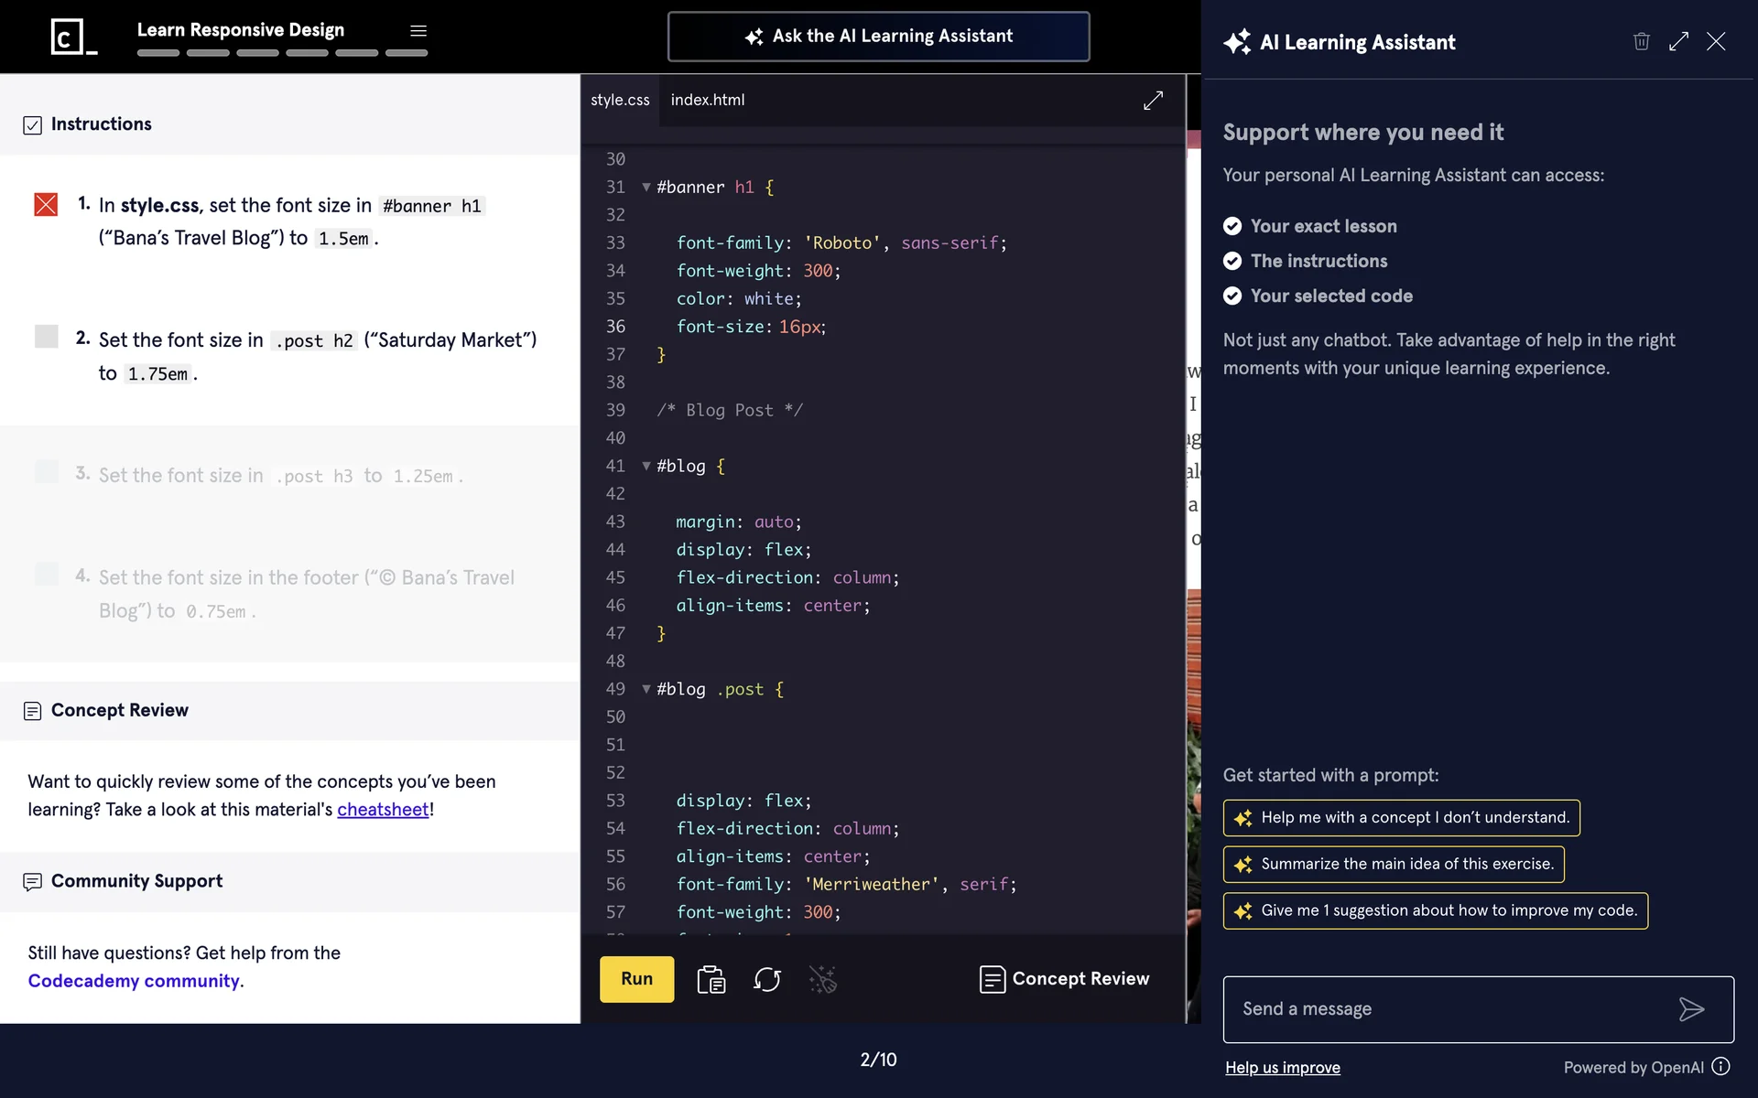Expand the code editor to fullscreen
This screenshot has height=1098, width=1758.
(x=1153, y=100)
